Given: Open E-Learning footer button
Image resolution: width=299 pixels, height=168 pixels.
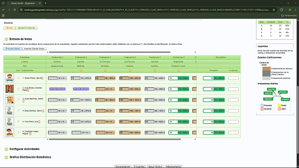Looking at the screenshot, I should coord(139,167).
